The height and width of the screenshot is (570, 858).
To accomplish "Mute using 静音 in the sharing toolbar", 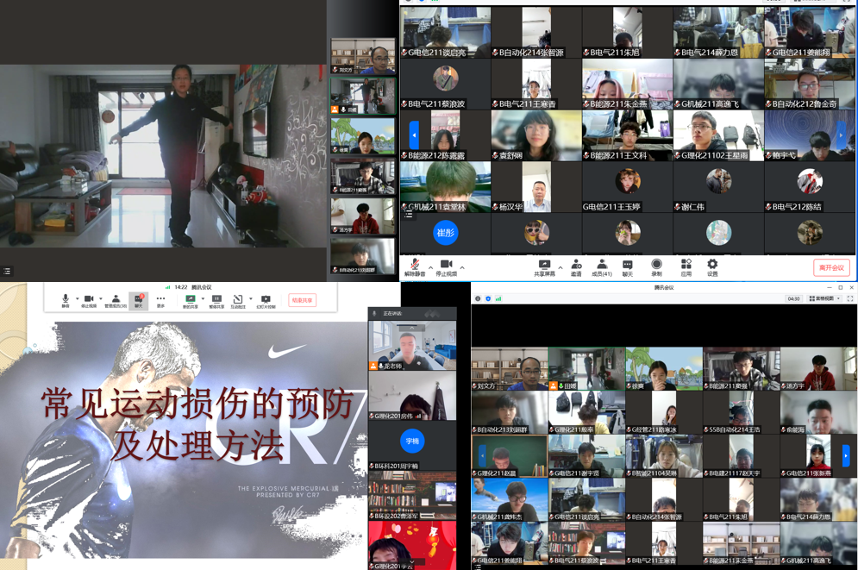I will click(66, 300).
